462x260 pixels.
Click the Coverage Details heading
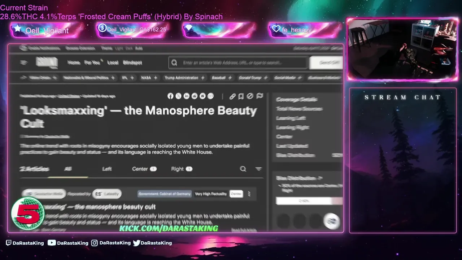(297, 99)
